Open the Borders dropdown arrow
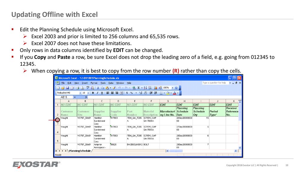Viewport: 306px width, 172px height. (164, 93)
